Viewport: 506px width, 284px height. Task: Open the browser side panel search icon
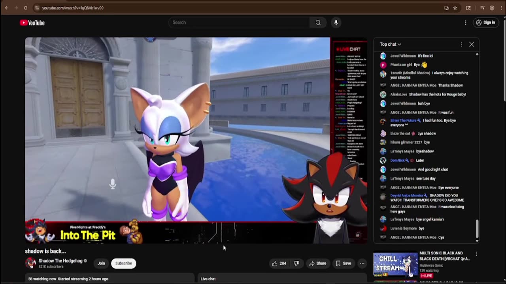tap(468, 8)
